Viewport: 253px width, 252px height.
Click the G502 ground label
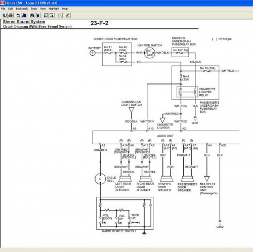(x=220, y=227)
